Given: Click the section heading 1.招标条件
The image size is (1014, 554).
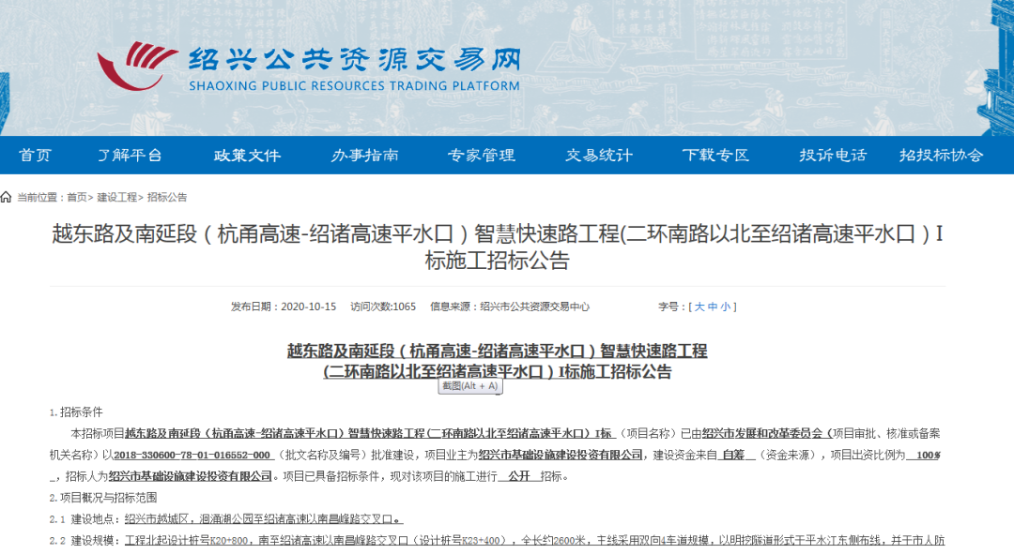Looking at the screenshot, I should point(76,412).
